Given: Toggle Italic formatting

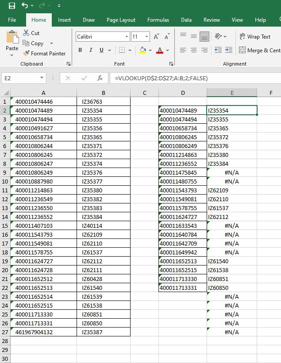Looking at the screenshot, I should click(91, 50).
